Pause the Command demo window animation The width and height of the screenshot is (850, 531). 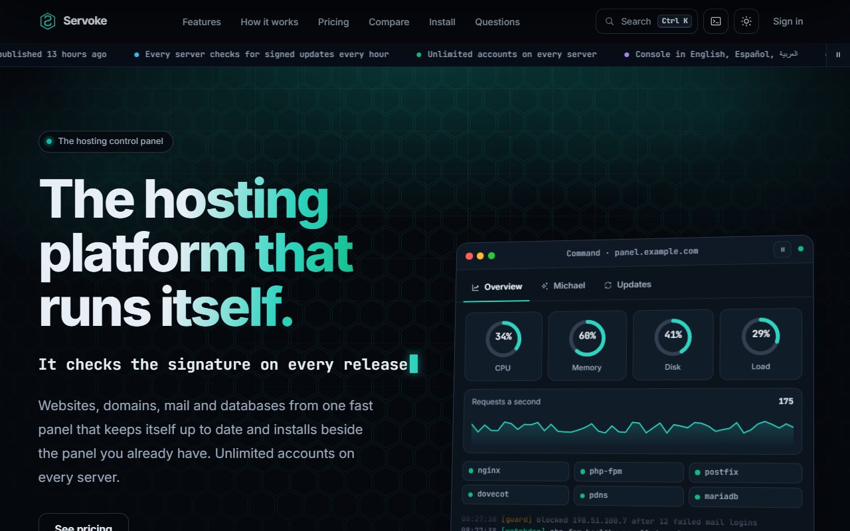[782, 250]
